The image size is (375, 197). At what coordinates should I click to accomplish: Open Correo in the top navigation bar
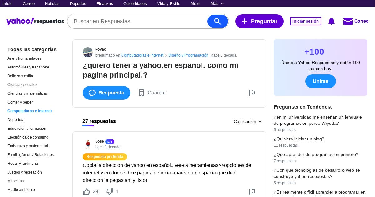pyautogui.click(x=29, y=4)
